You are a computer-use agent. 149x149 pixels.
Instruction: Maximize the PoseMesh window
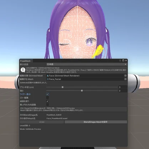pos(123,61)
